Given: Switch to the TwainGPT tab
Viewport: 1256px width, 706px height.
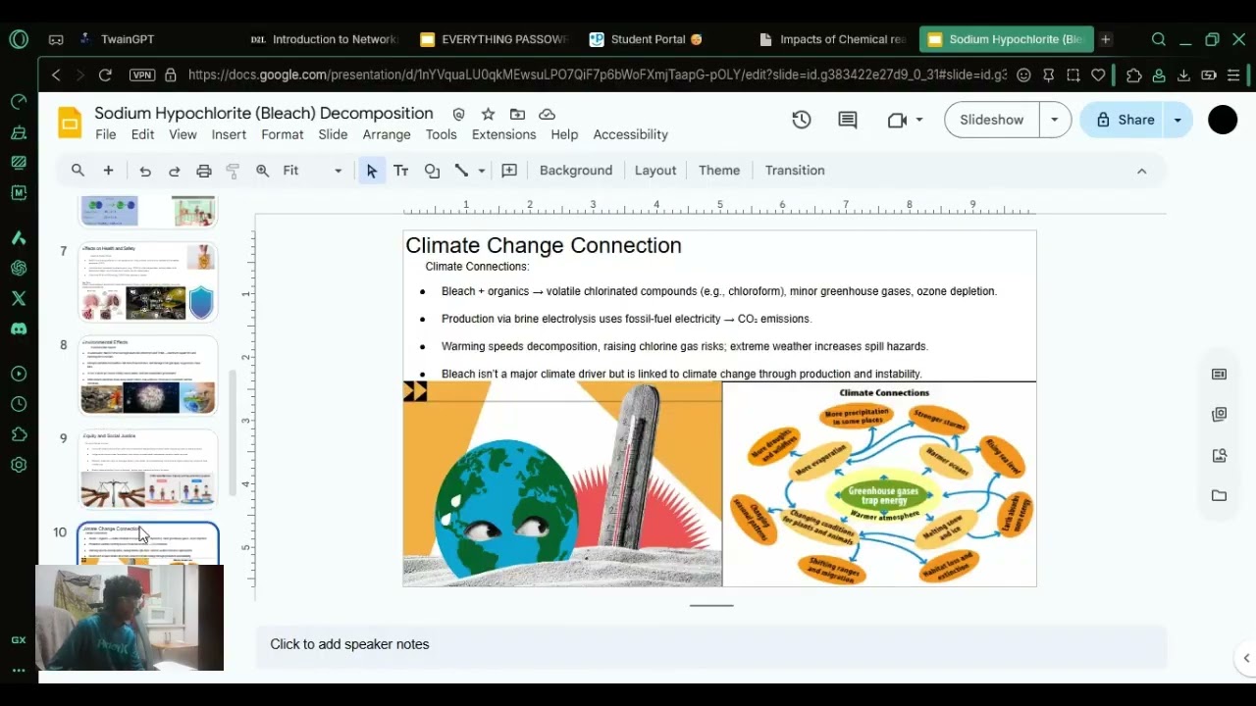Looking at the screenshot, I should click(128, 39).
